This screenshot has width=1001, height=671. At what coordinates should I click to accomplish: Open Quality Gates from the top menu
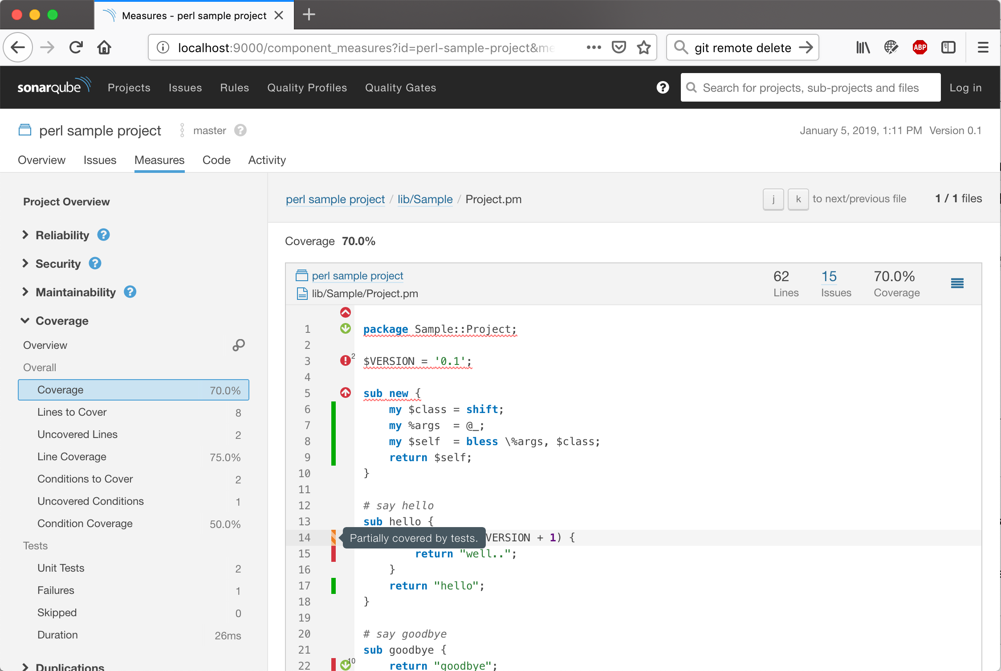400,88
